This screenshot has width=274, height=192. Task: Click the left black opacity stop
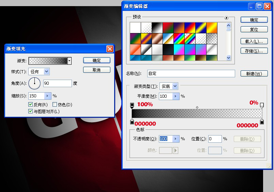coord(132,106)
